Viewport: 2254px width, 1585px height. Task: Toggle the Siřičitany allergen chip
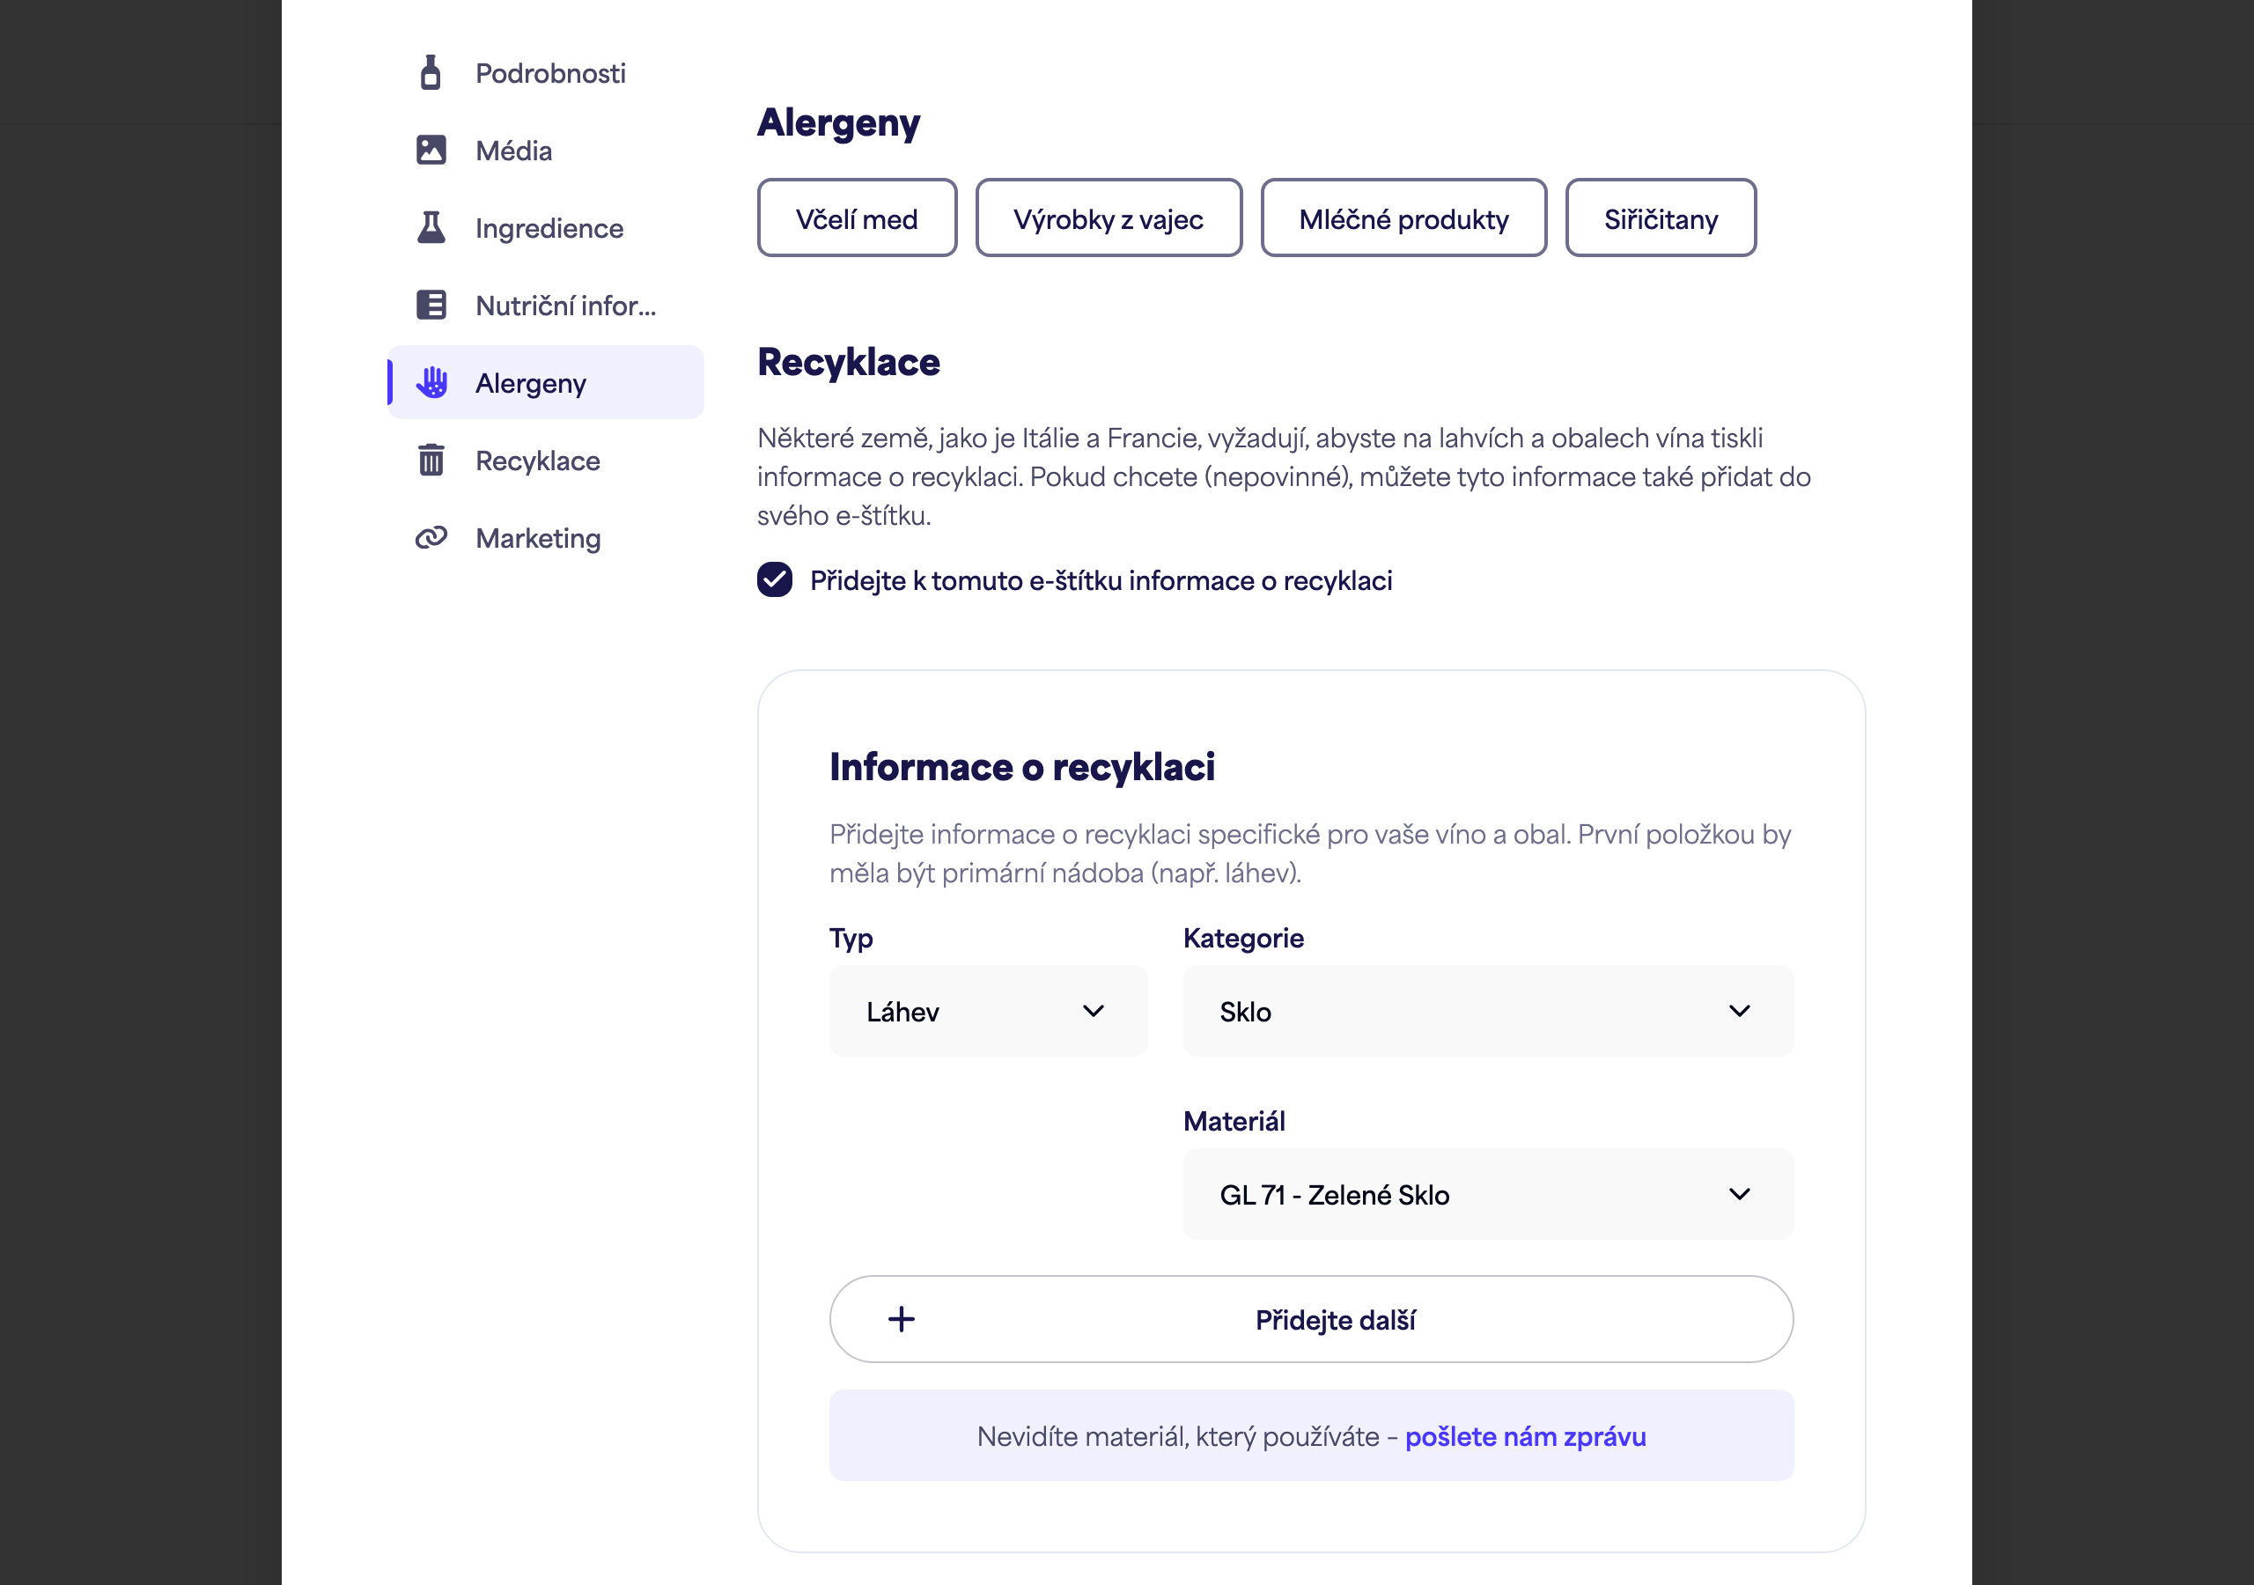point(1661,218)
